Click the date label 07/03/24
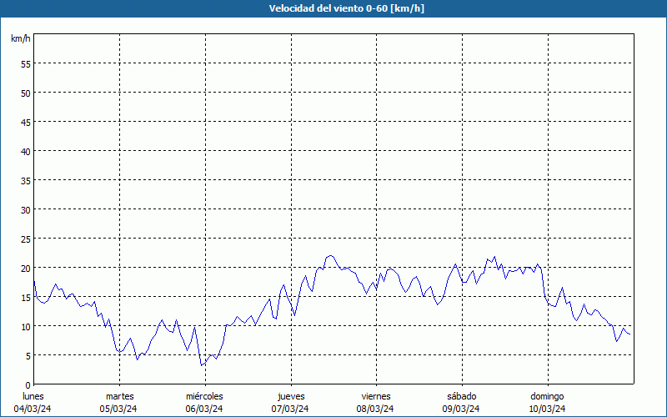667x417 pixels. point(289,409)
